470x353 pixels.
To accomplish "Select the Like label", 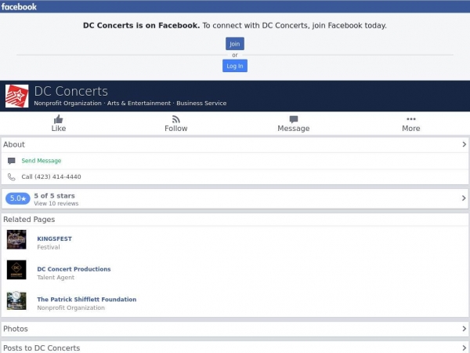I will pos(59,129).
